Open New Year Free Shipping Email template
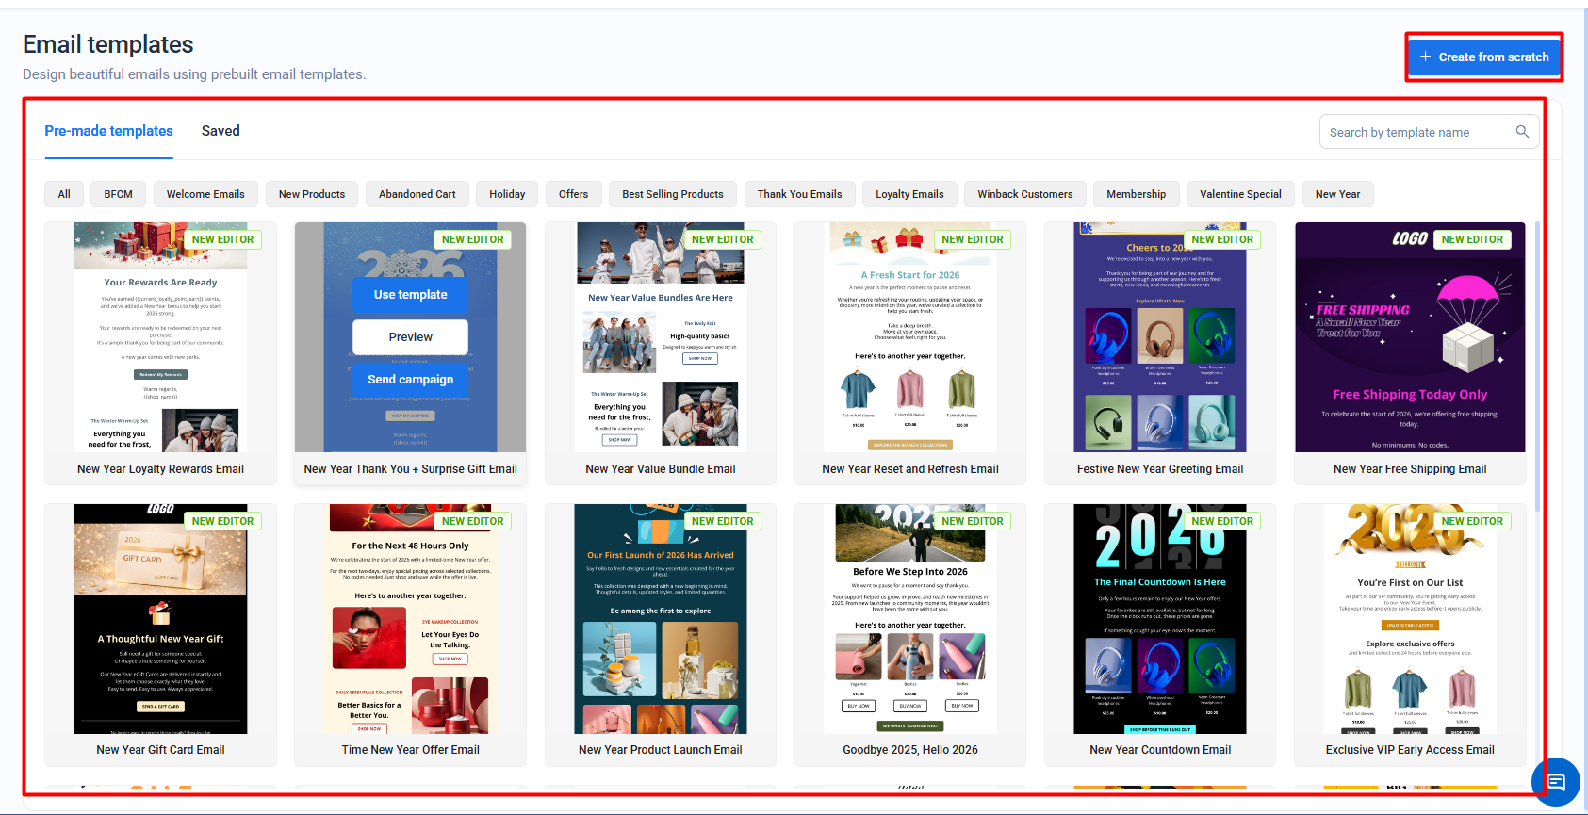The height and width of the screenshot is (815, 1588). pyautogui.click(x=1409, y=337)
